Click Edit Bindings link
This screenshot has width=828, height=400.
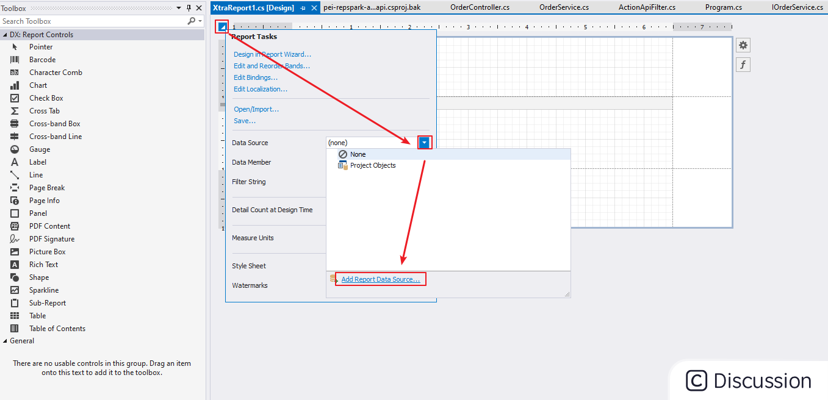pos(256,77)
